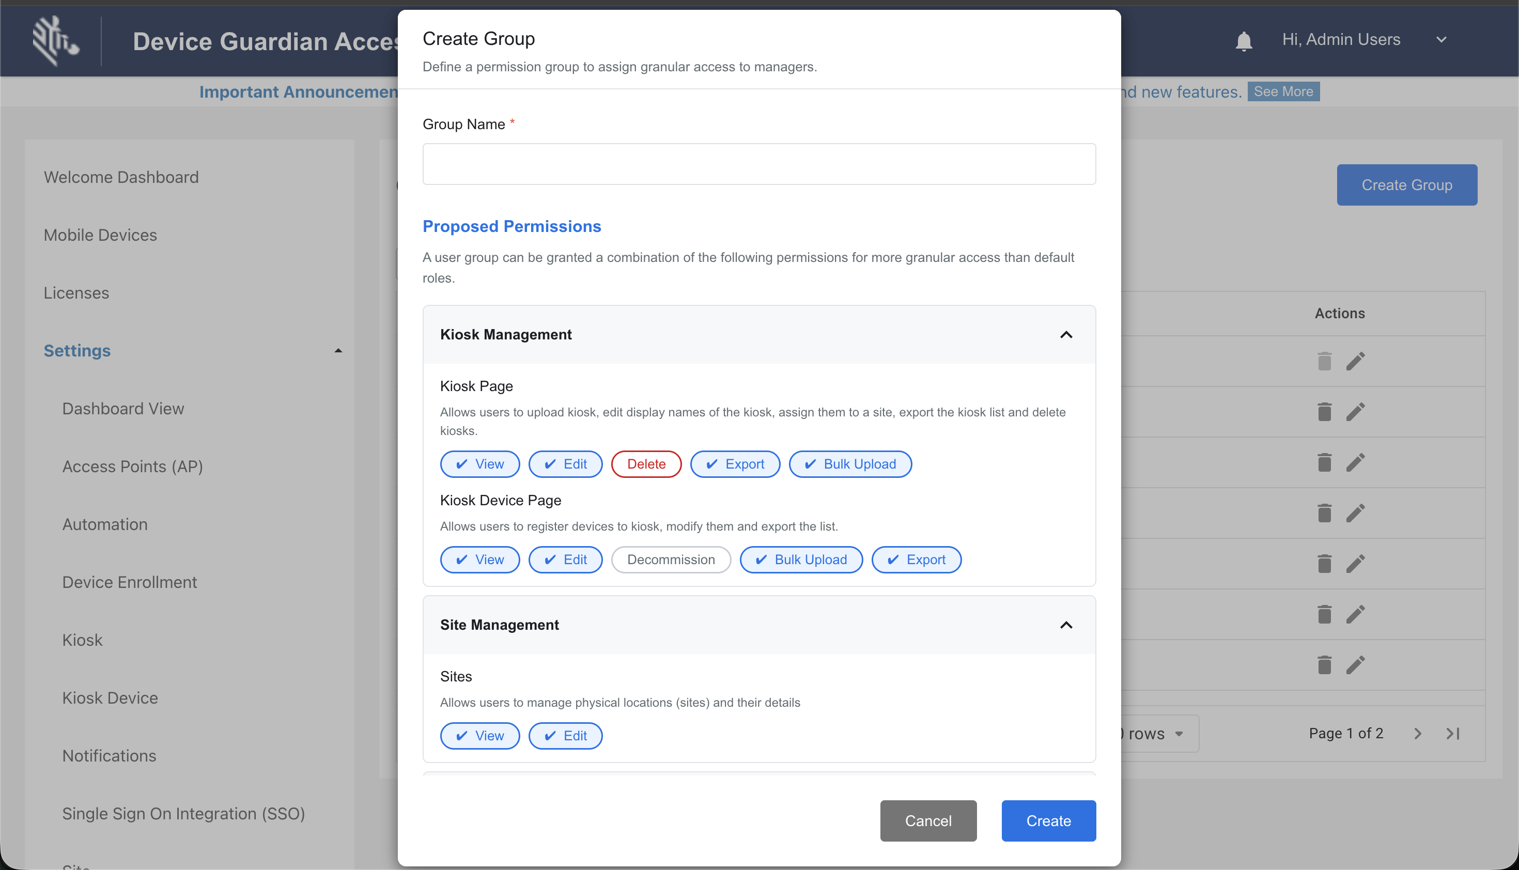Toggle Kiosk Device Page Bulk Upload permission
This screenshot has height=870, width=1519.
[801, 560]
